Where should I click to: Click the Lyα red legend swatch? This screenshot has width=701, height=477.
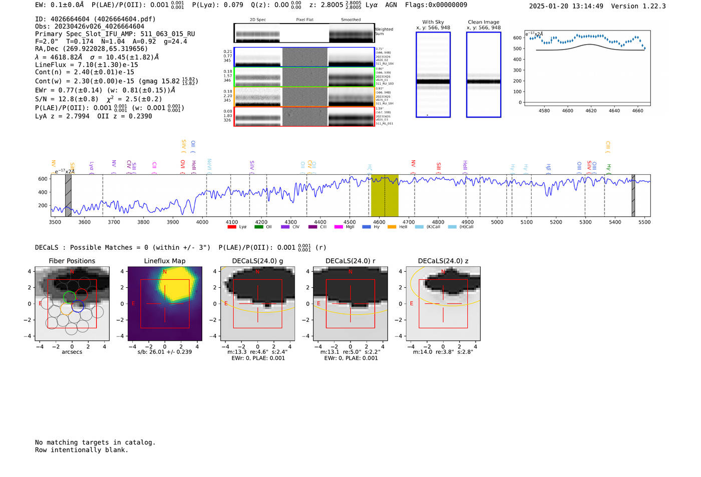click(231, 227)
